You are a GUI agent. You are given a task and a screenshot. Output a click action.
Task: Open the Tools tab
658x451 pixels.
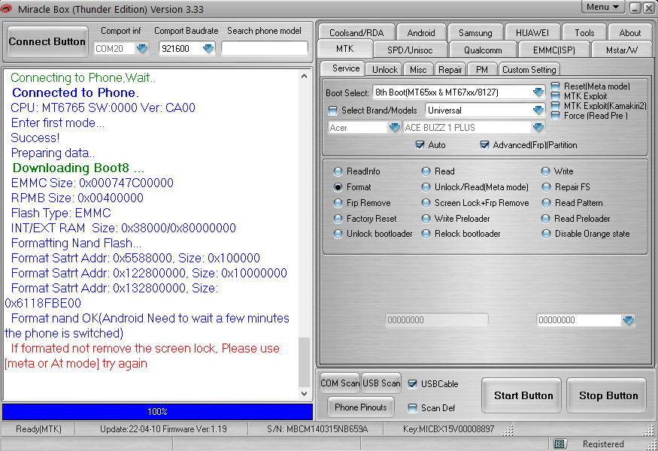(584, 32)
